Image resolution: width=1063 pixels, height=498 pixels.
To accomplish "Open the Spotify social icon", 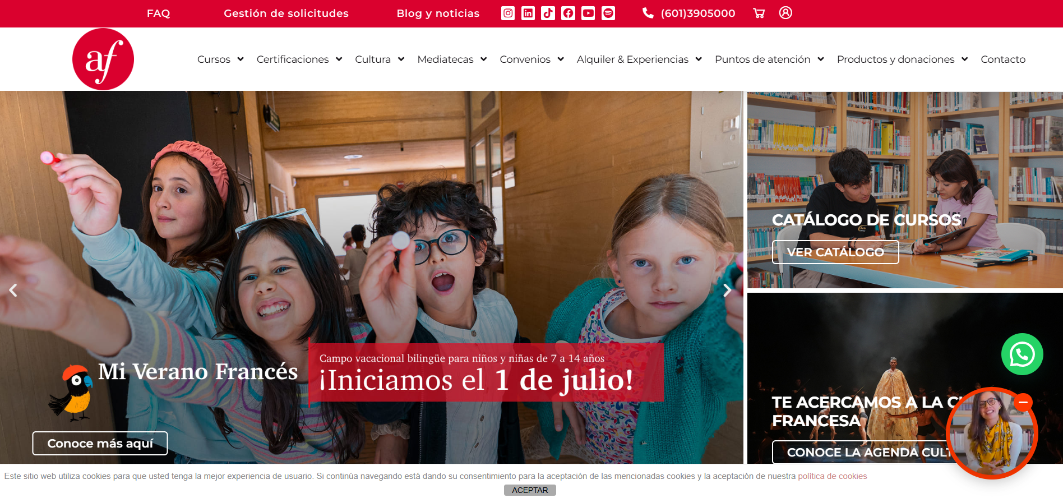I will click(x=608, y=13).
